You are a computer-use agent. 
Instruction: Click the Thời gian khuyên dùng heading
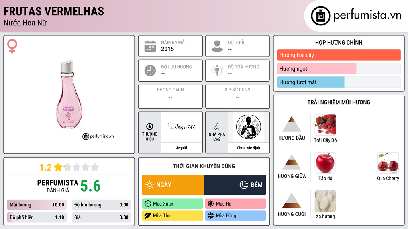tap(204, 166)
